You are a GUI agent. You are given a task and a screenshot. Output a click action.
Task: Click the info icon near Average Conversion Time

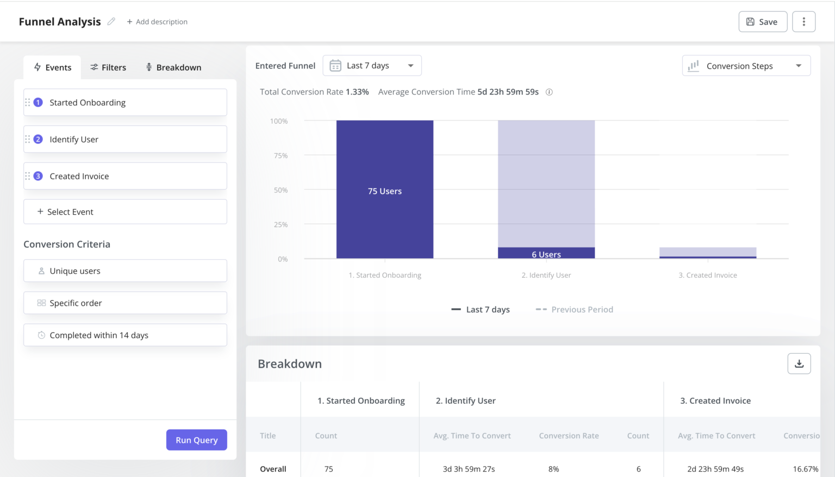click(x=549, y=92)
